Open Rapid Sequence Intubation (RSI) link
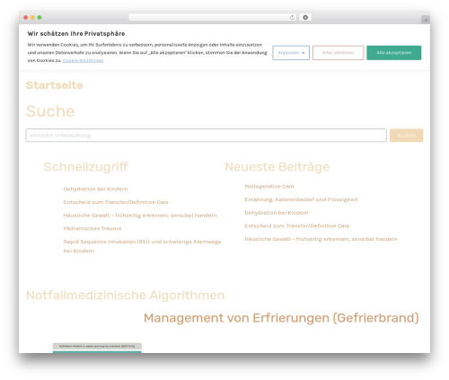449x380 pixels. coord(142,246)
